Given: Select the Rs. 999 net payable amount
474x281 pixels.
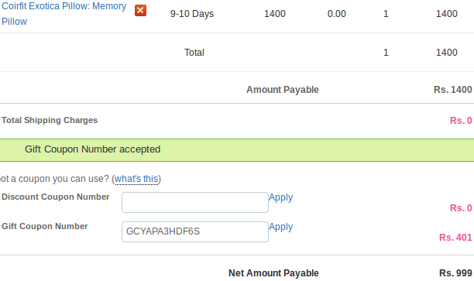Looking at the screenshot, I should [x=455, y=273].
